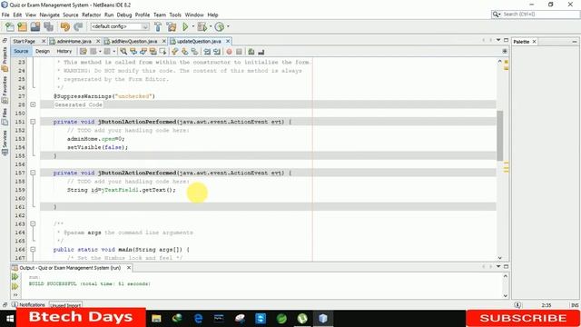Switch editor to History view
This screenshot has width=581, height=327.
64,51
